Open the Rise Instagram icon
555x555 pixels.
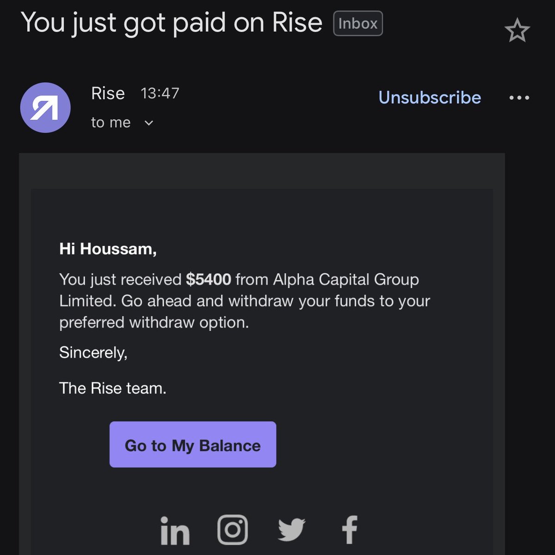[233, 530]
